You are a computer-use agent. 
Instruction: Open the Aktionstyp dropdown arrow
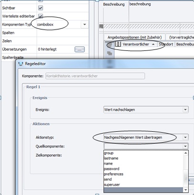tap(185, 137)
